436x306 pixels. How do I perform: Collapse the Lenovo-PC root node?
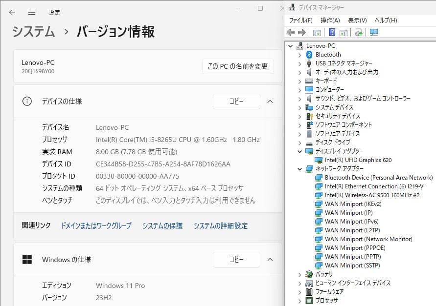291,46
